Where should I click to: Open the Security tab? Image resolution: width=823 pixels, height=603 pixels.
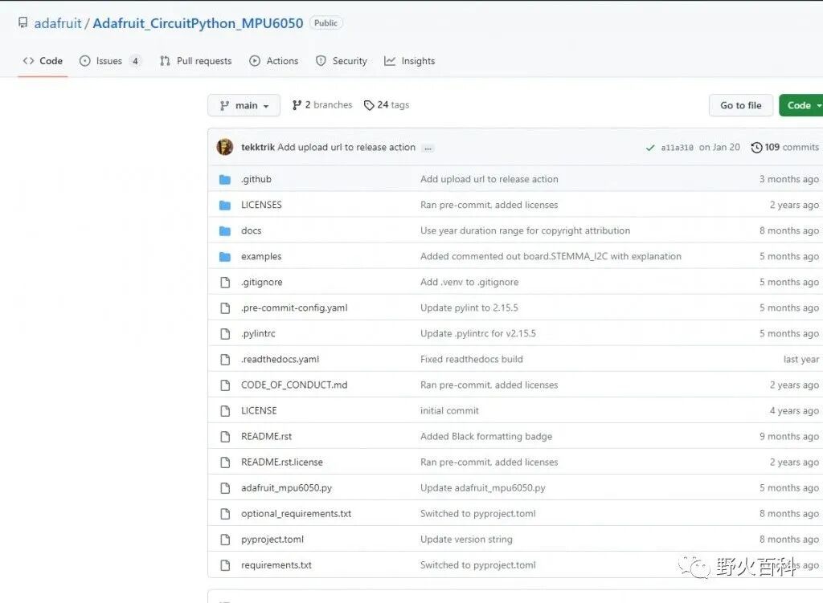[341, 61]
